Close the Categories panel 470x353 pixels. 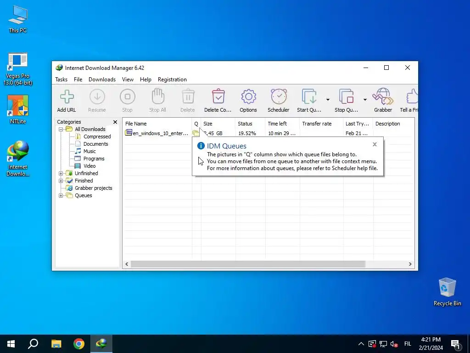point(115,122)
